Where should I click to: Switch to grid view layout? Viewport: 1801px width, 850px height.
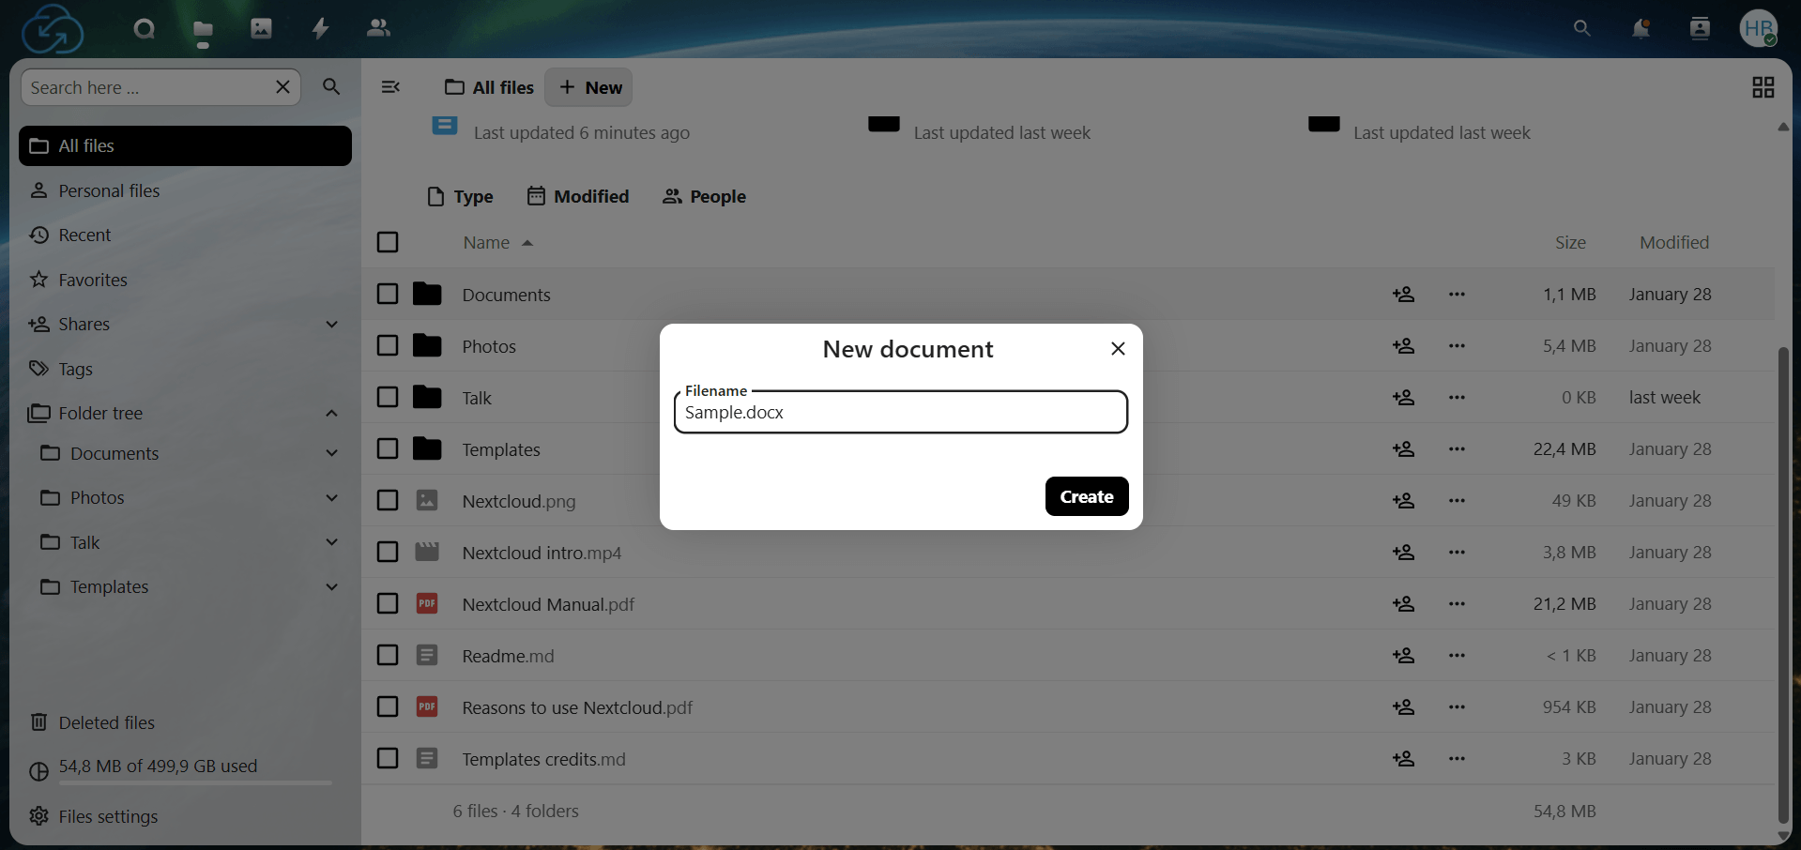[x=1763, y=86]
